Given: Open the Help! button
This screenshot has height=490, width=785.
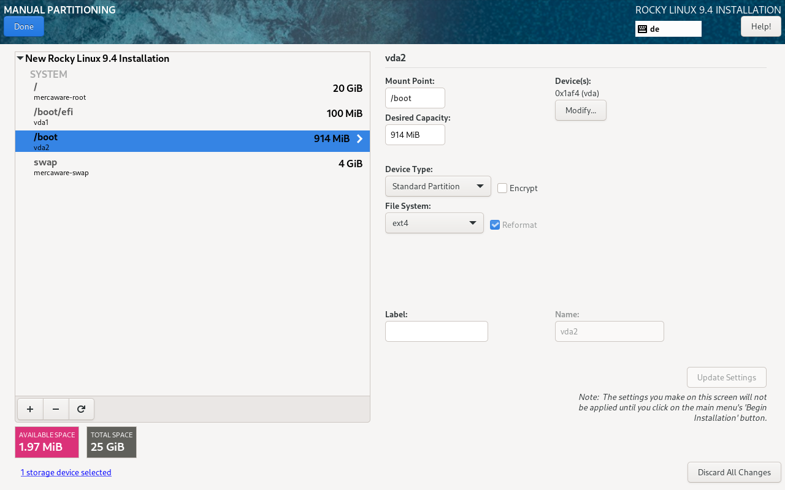Looking at the screenshot, I should tap(761, 26).
